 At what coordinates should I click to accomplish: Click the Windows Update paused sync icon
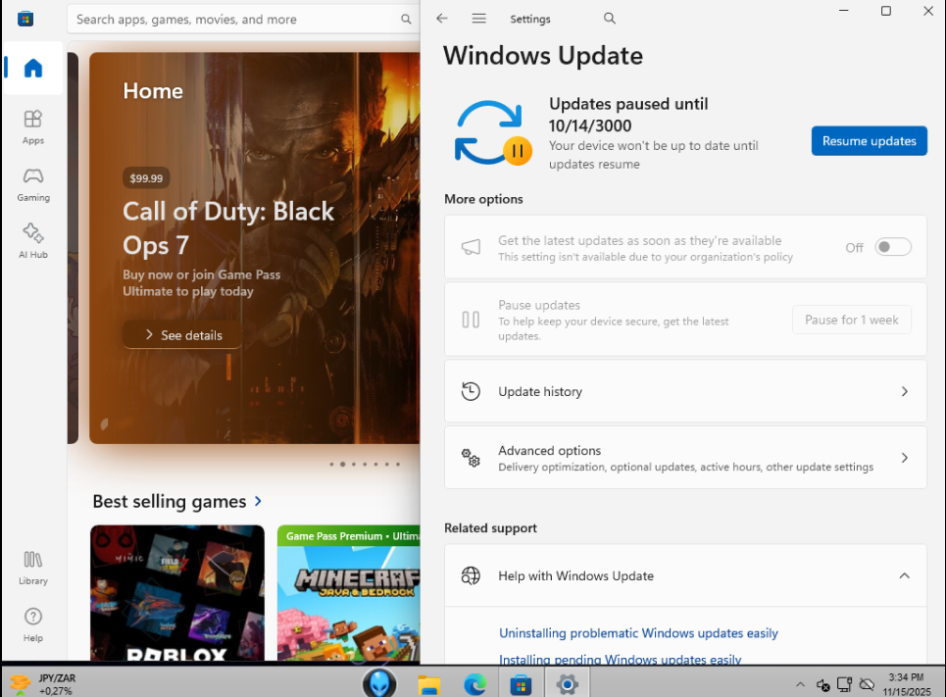point(492,132)
